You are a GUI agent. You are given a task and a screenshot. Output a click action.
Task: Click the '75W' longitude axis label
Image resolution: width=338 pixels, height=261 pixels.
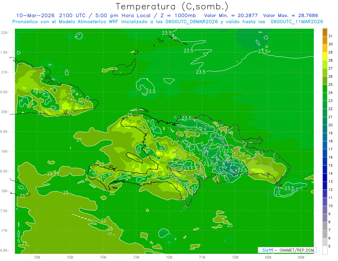point(70,257)
